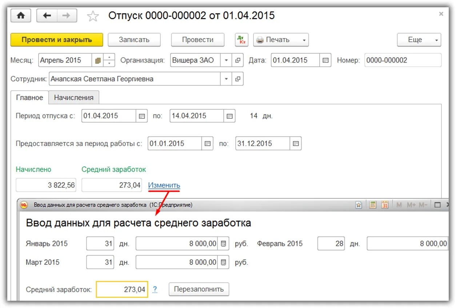Open calculator for Март 2015 amount
456x308 pixels.
point(224,262)
